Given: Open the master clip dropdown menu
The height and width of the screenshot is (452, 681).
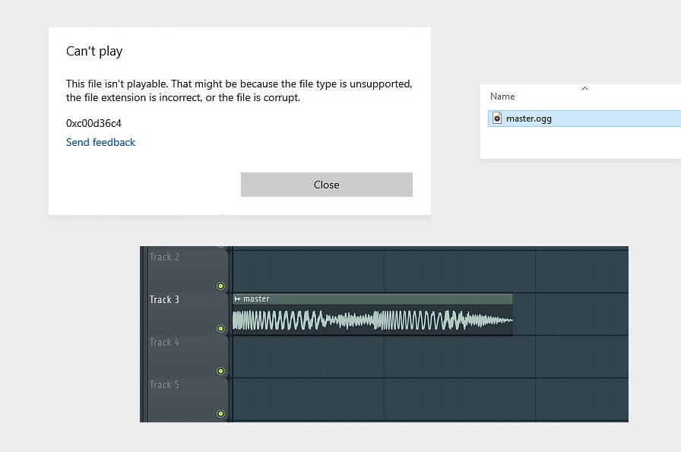Looking at the screenshot, I should [x=238, y=299].
